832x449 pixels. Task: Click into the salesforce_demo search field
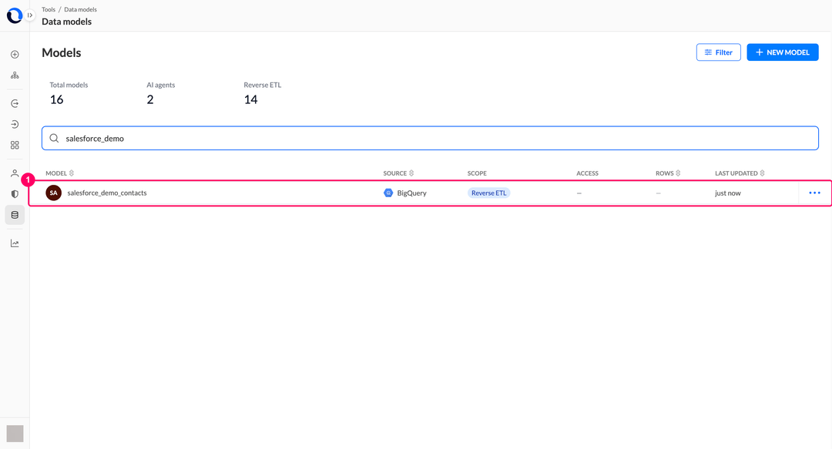(x=431, y=138)
